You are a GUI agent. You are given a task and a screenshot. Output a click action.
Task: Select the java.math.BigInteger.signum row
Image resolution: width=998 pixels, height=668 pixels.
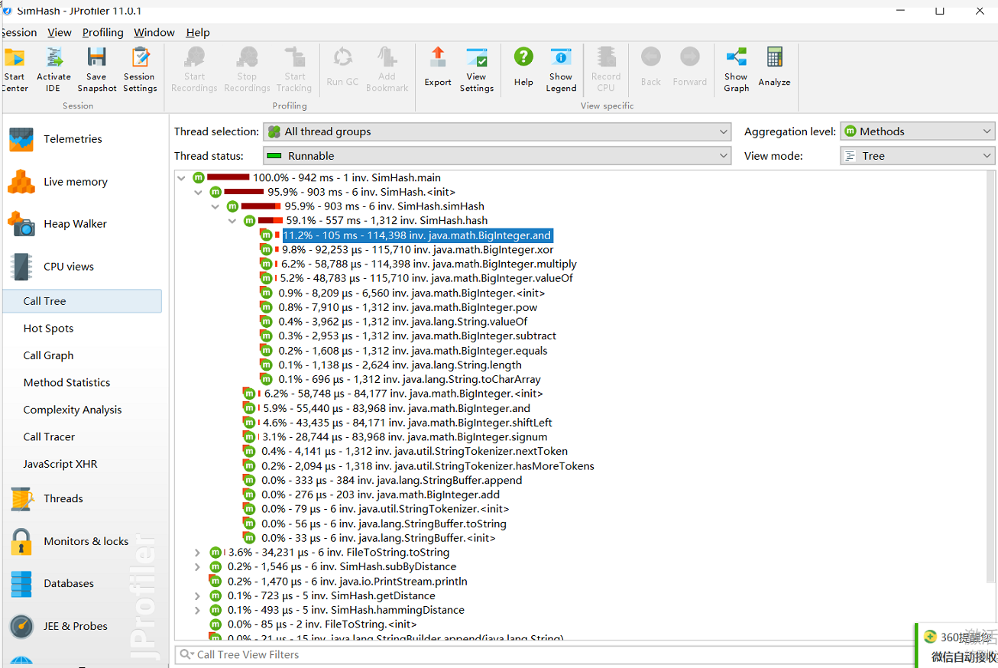pos(405,437)
